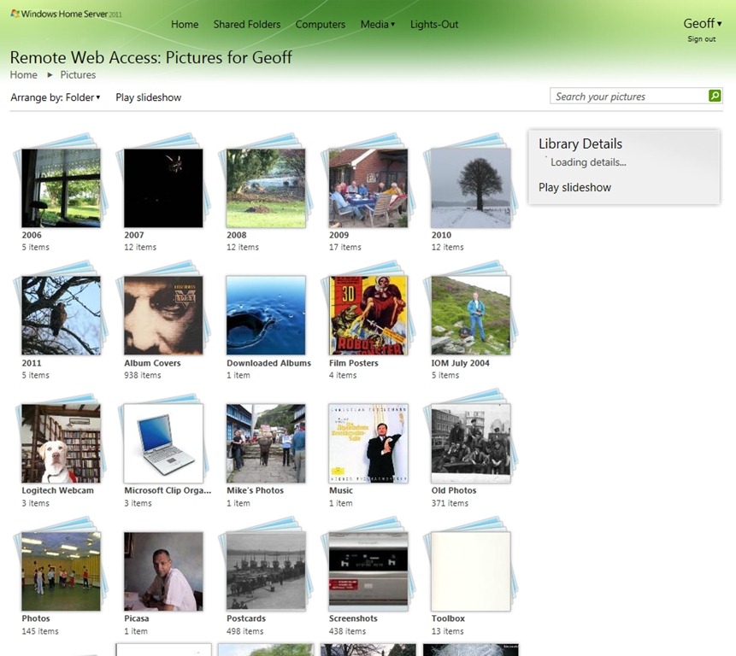The height and width of the screenshot is (656, 736).
Task: Focus the Search your pictures field
Action: (629, 97)
